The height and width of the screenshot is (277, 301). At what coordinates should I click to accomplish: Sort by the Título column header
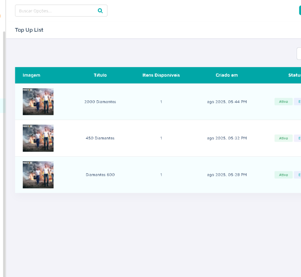click(x=100, y=75)
